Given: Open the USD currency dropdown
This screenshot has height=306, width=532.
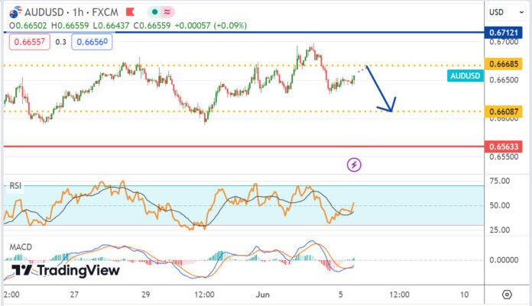Looking at the screenshot, I should click(496, 12).
